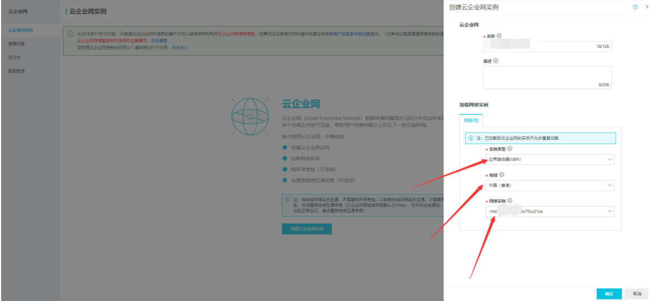Select the 同账号 tab
651x301 pixels.
click(x=471, y=121)
